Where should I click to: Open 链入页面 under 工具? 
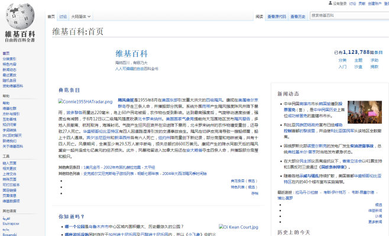tap(9, 163)
